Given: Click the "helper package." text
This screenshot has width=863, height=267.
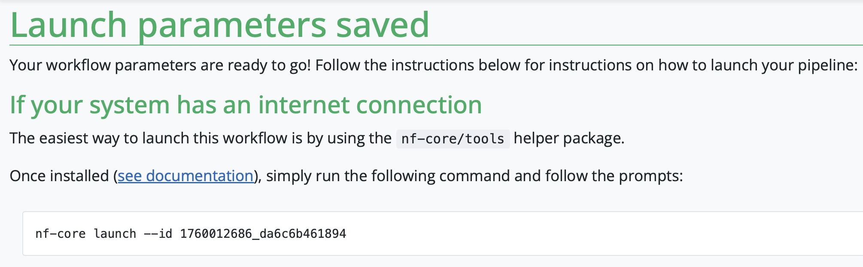Looking at the screenshot, I should (x=569, y=138).
